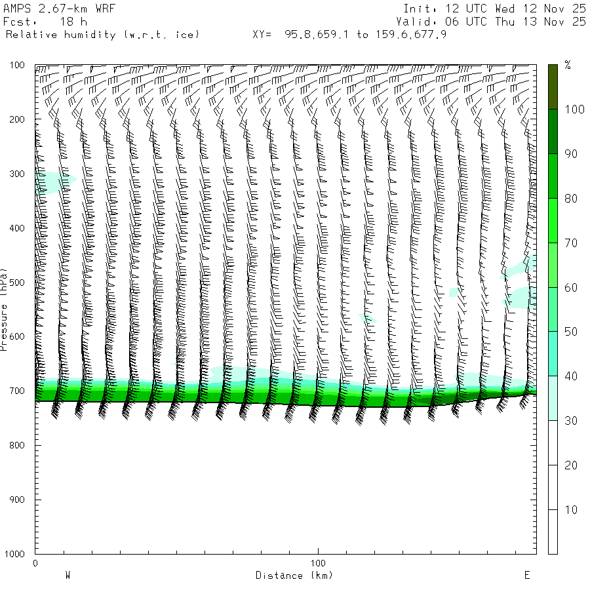Click the white colorbar segment below 10
Viewport: 590px width, 590px height.
pos(553,532)
